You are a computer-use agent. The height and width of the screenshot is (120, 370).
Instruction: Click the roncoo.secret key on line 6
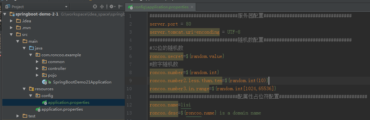pos(166,56)
